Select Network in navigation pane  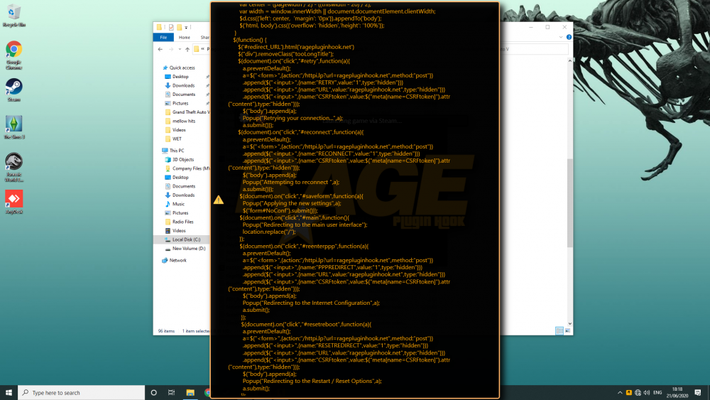[177, 261]
